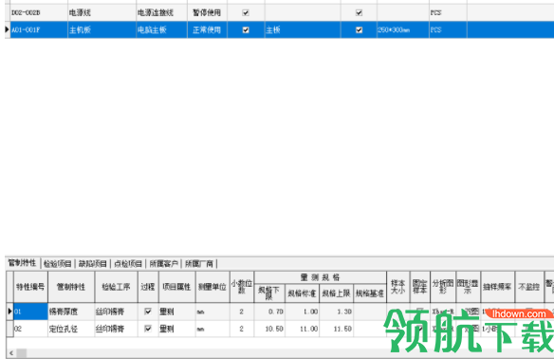Click the 图形显示 column header
The width and height of the screenshot is (554, 359).
pyautogui.click(x=468, y=287)
